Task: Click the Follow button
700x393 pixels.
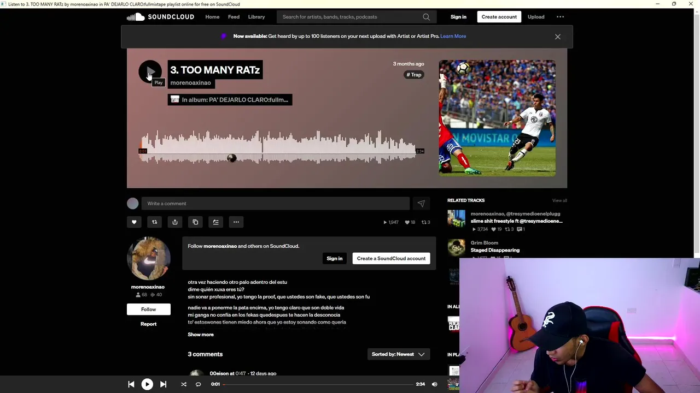Action: tap(148, 309)
